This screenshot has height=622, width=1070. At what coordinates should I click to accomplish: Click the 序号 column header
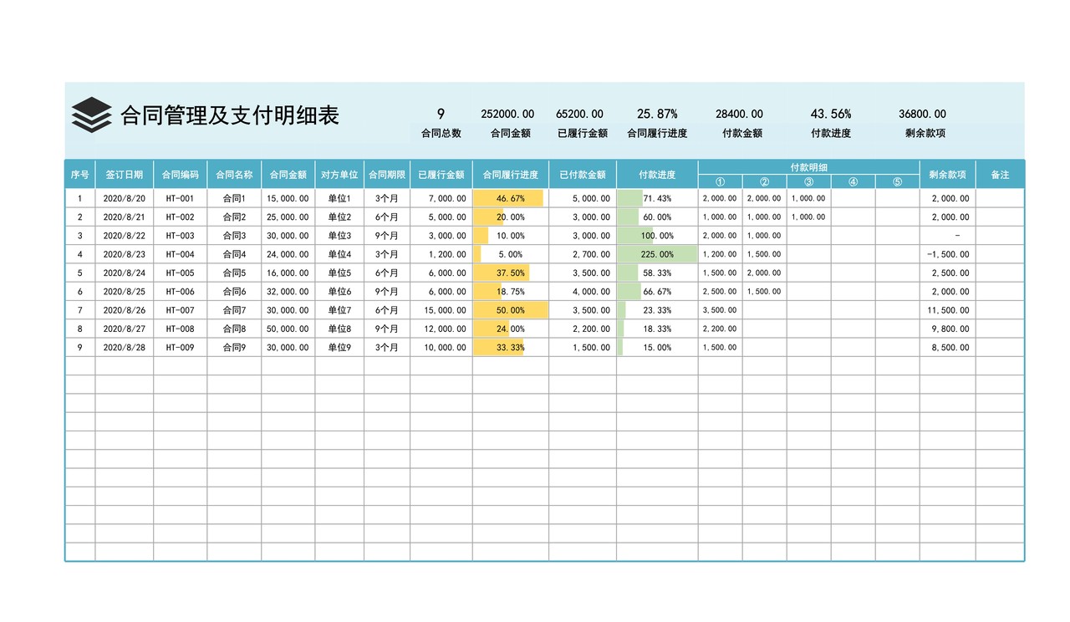[x=80, y=175]
